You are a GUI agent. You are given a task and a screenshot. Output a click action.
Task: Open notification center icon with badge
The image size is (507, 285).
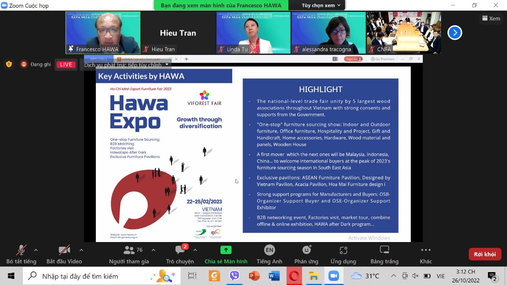click(x=492, y=276)
